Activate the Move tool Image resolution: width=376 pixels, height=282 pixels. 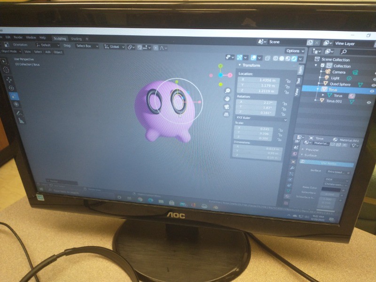pyautogui.click(x=9, y=79)
